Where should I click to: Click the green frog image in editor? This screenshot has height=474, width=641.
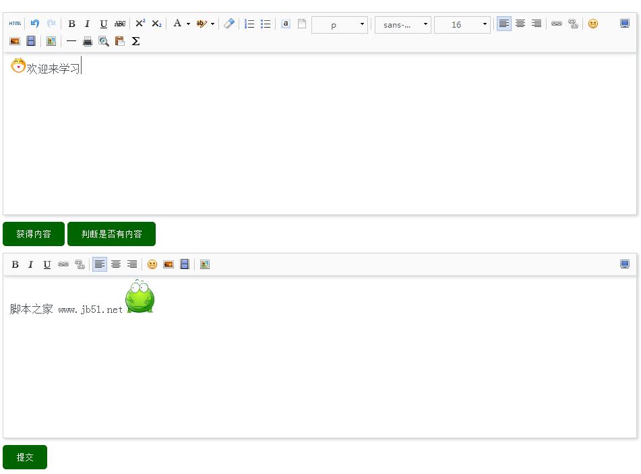pos(140,297)
